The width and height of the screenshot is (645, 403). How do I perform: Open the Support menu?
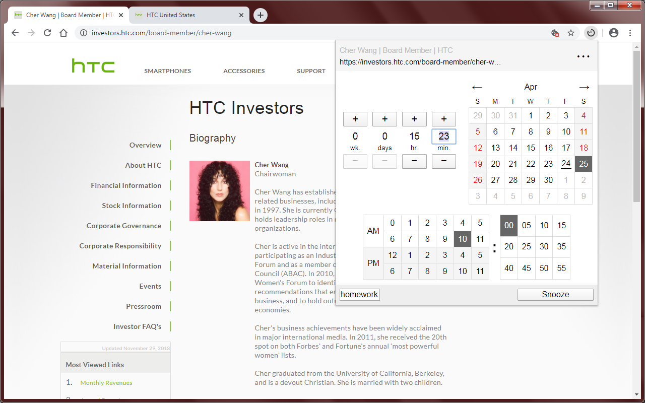click(x=311, y=71)
